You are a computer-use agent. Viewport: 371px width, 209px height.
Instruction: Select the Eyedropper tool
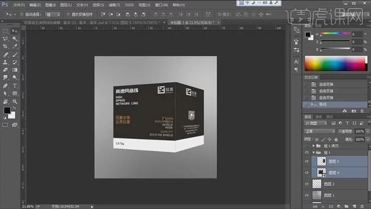coord(14,46)
